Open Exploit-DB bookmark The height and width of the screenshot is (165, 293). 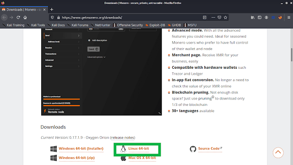pos(155,25)
